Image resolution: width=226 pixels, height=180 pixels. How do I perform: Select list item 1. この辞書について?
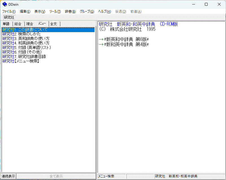tap(48, 30)
